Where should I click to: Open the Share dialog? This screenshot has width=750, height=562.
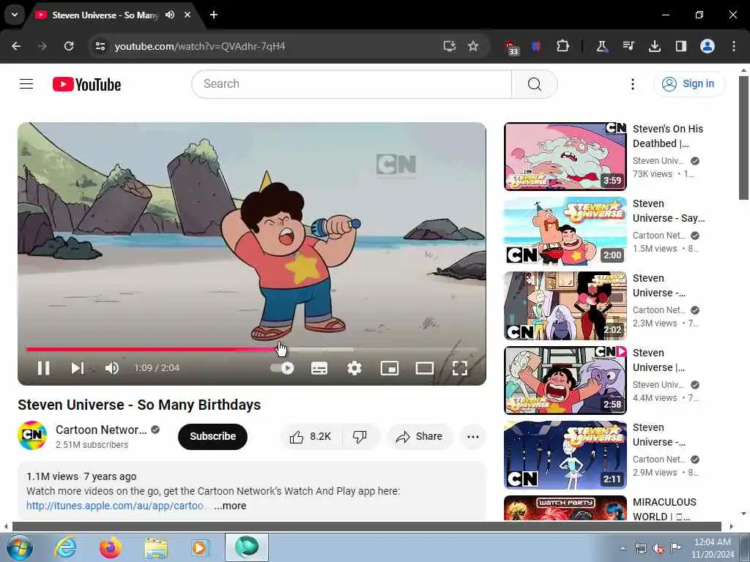click(x=419, y=436)
